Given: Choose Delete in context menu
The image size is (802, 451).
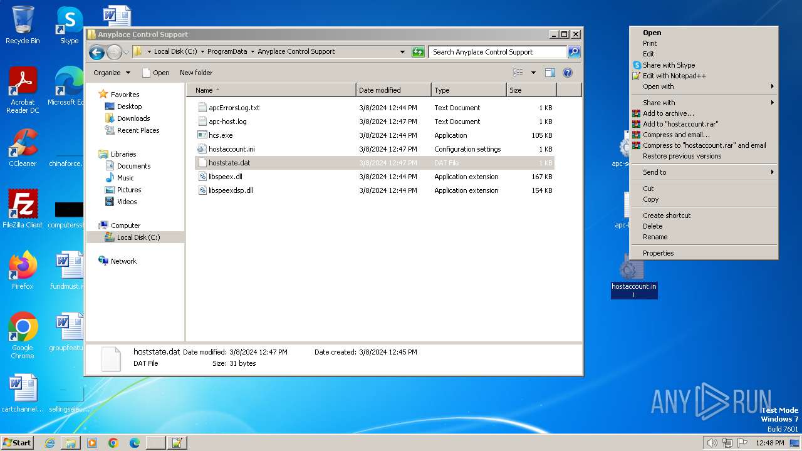Looking at the screenshot, I should click(704, 226).
